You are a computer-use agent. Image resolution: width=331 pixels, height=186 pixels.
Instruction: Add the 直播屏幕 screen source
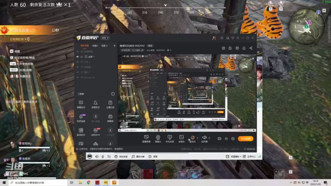click(x=146, y=139)
